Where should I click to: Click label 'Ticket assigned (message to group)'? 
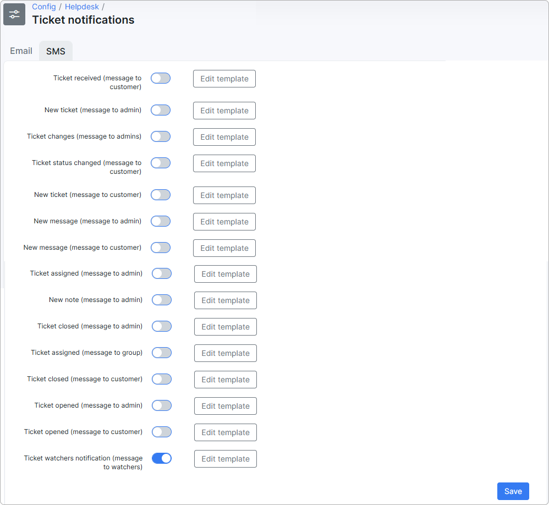86,353
